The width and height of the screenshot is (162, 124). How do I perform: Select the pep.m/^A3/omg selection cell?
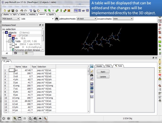point(46,86)
